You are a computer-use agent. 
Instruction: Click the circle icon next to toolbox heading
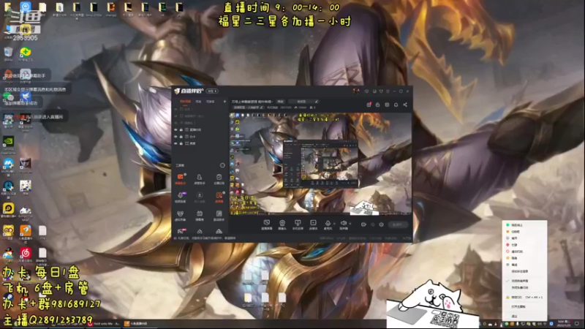(x=222, y=165)
